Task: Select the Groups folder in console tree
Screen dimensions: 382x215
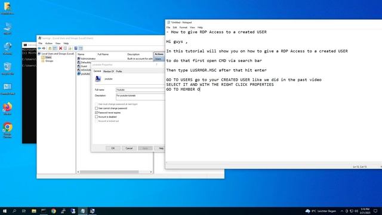Action: click(x=47, y=61)
